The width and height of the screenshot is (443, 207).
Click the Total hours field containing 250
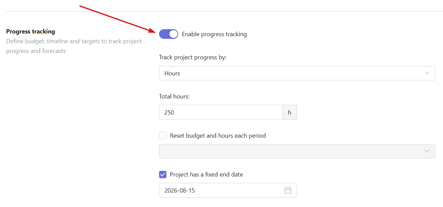click(x=221, y=112)
